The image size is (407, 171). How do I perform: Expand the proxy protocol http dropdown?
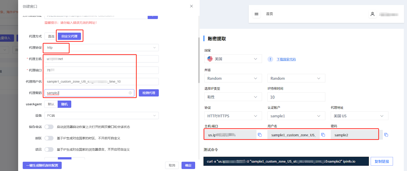(x=101, y=48)
